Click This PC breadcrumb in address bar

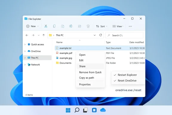click(60, 35)
